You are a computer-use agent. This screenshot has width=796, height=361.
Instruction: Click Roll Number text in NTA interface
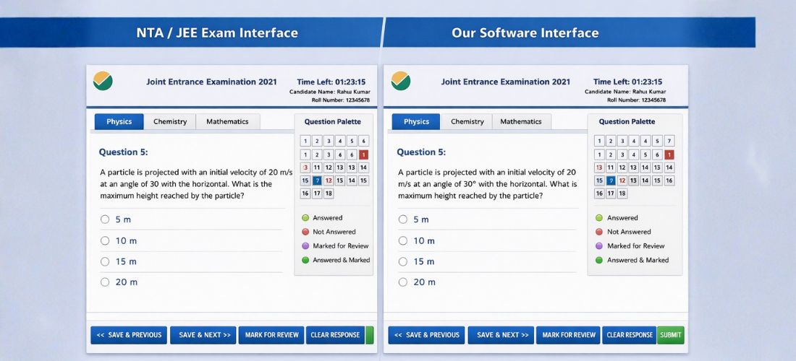[x=341, y=100]
